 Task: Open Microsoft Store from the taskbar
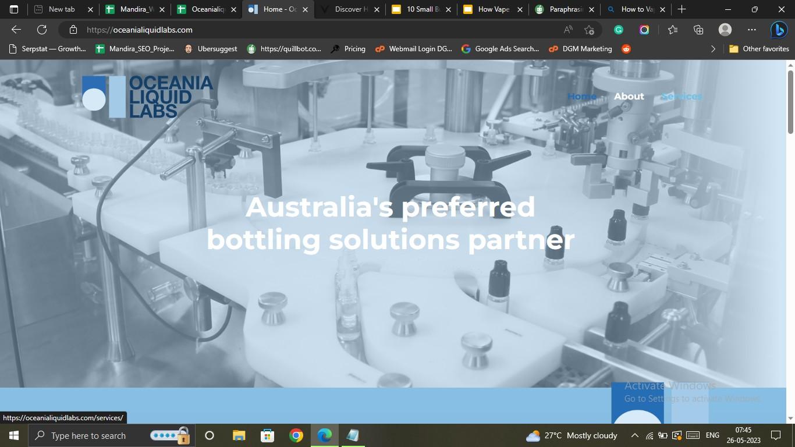(267, 435)
